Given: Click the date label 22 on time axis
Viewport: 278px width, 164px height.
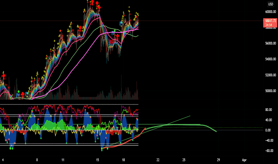Looking at the screenshot, I should tap(158, 160).
